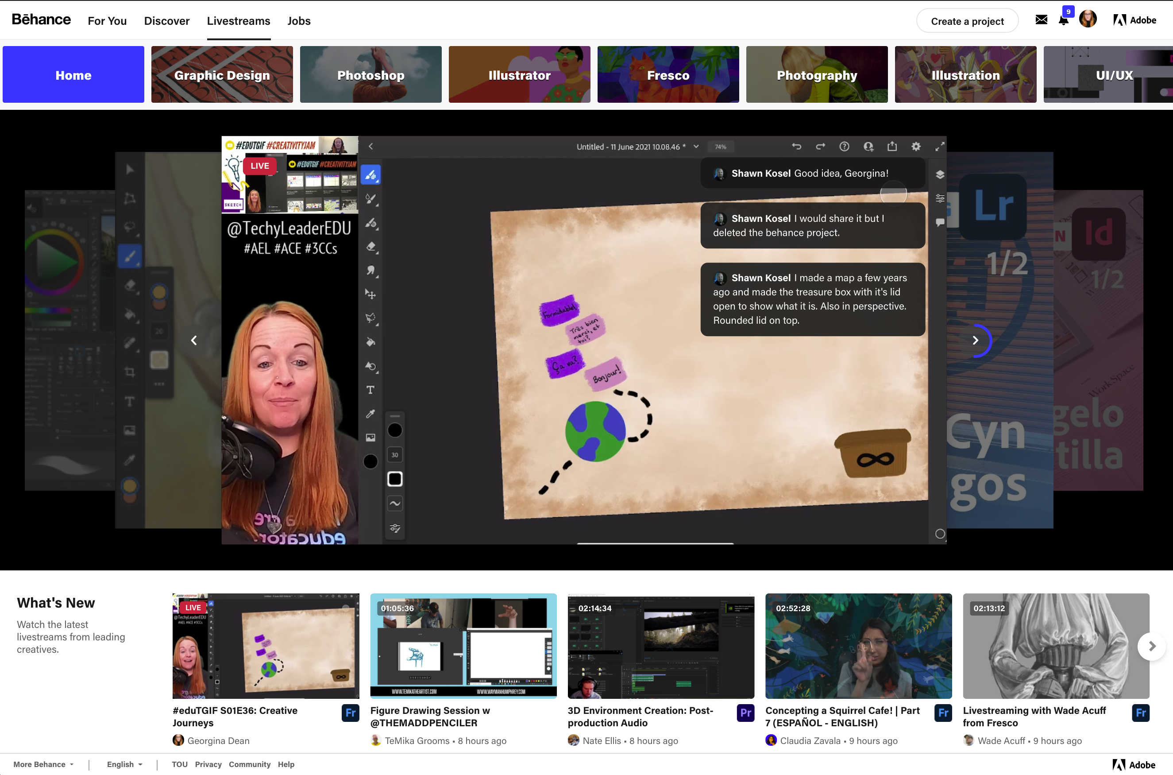
Task: Click the Adobe logo in header
Action: point(1134,20)
